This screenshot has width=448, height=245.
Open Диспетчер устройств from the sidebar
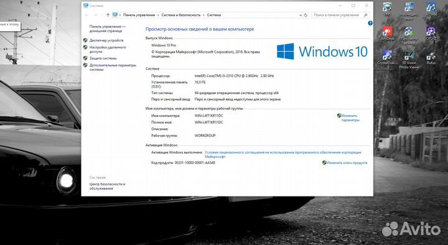(106, 40)
